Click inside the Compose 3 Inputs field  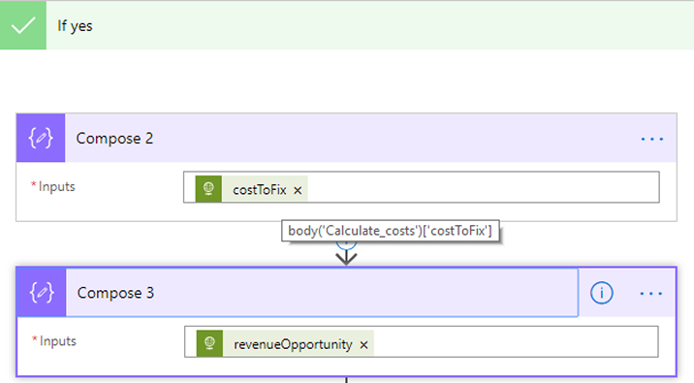tap(422, 341)
